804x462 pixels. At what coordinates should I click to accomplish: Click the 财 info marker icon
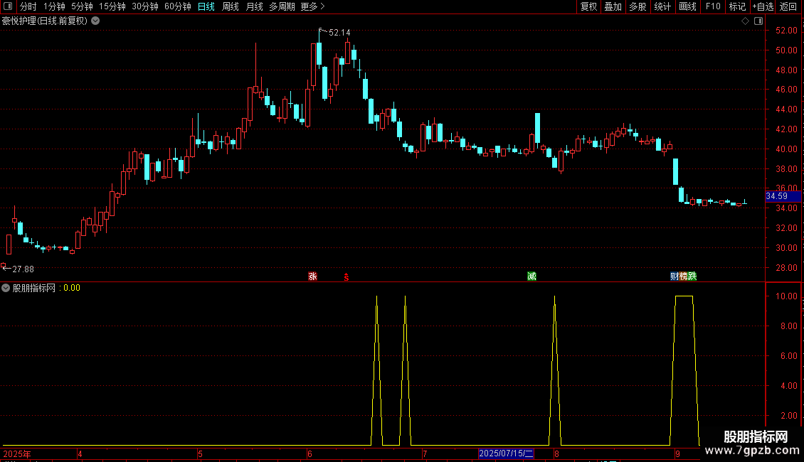675,276
